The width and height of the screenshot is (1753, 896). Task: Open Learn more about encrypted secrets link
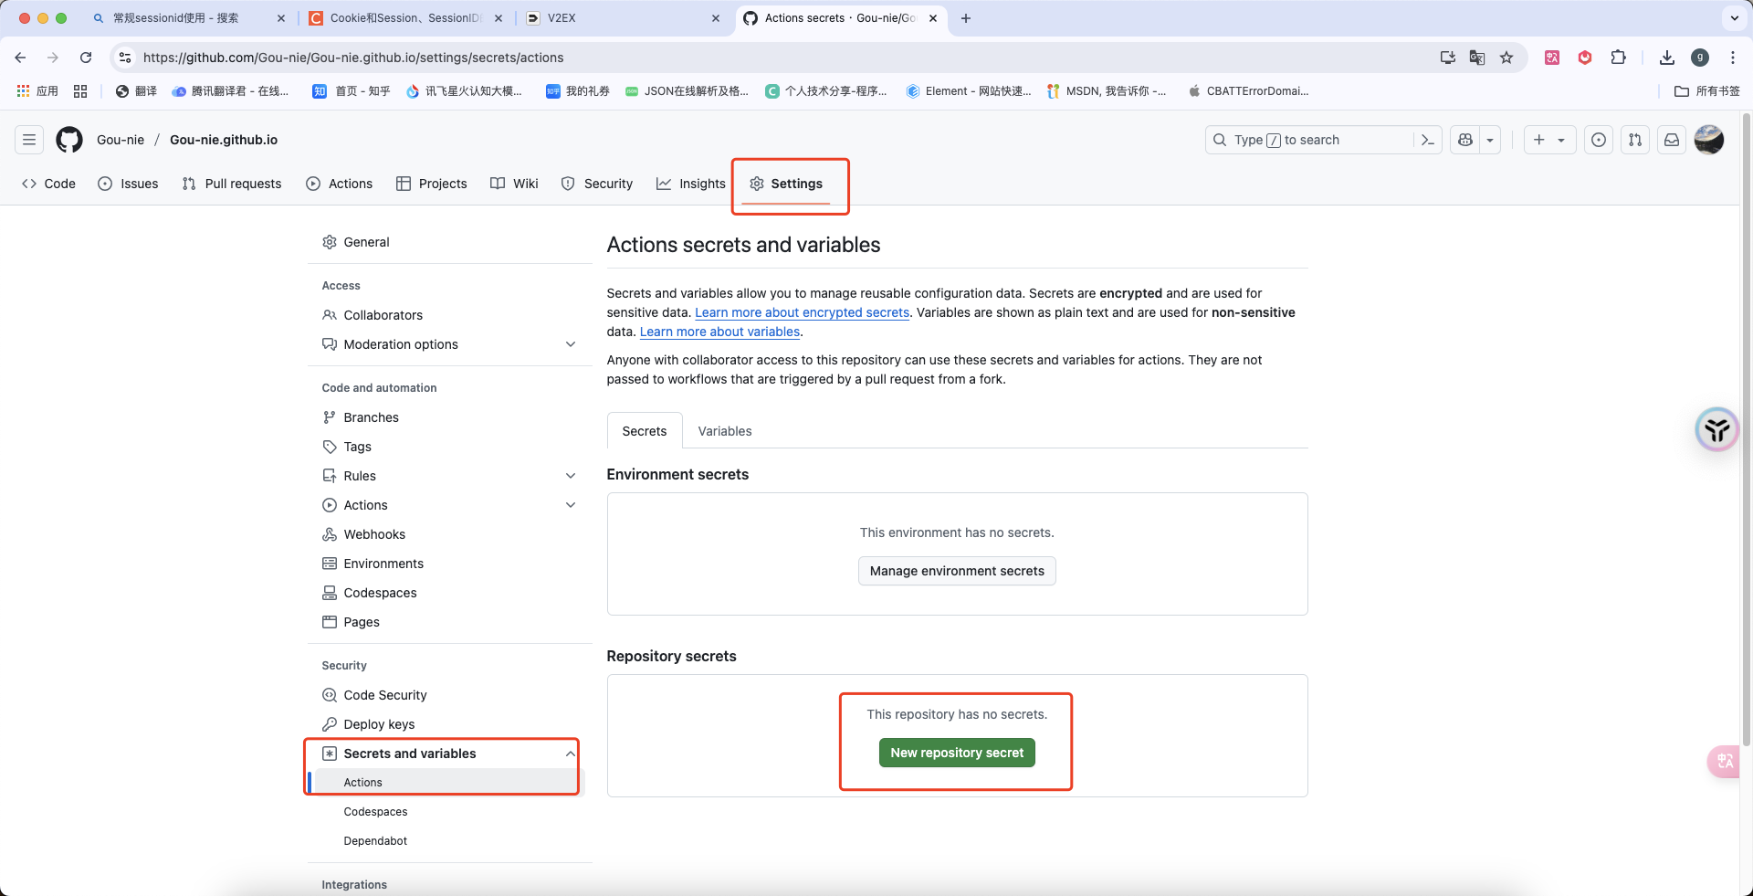click(802, 312)
